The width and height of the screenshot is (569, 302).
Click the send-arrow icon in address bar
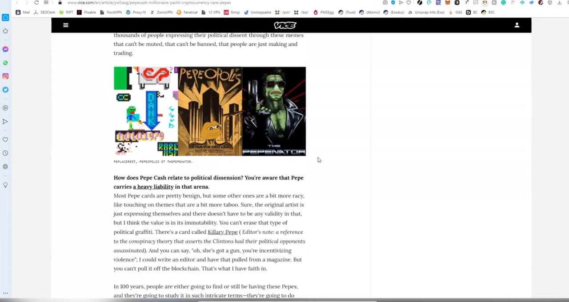pos(401,3)
